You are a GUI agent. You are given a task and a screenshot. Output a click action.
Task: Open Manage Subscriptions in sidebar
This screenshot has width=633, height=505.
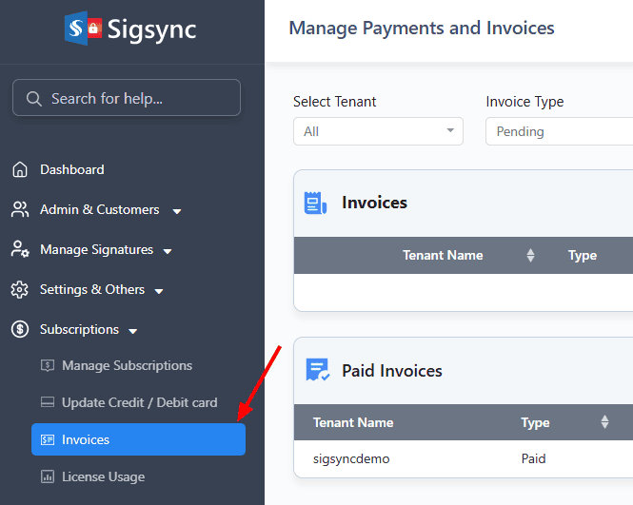pos(127,366)
